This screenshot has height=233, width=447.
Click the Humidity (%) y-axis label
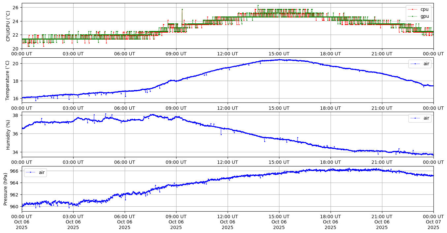pos(8,134)
